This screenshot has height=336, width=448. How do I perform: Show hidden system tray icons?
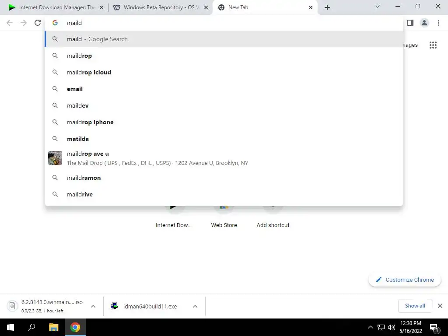click(x=370, y=327)
